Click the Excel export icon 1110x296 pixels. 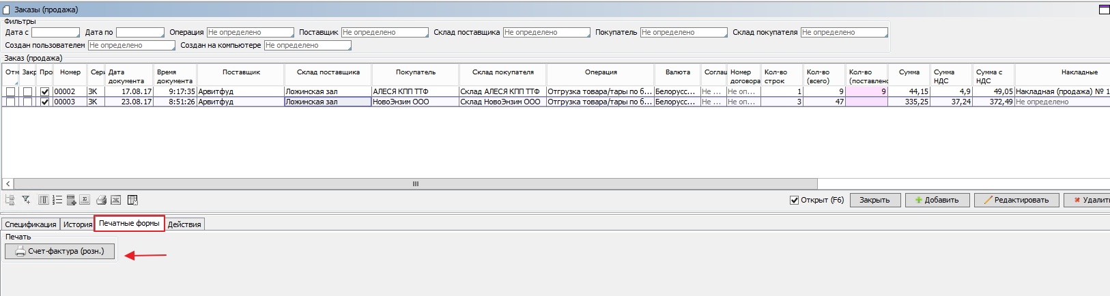116,200
